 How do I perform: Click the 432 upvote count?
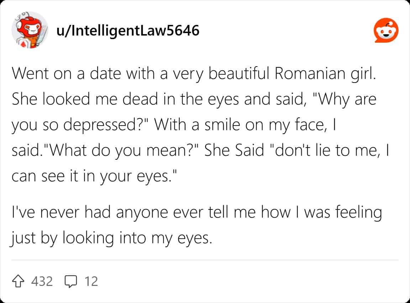tap(42, 281)
